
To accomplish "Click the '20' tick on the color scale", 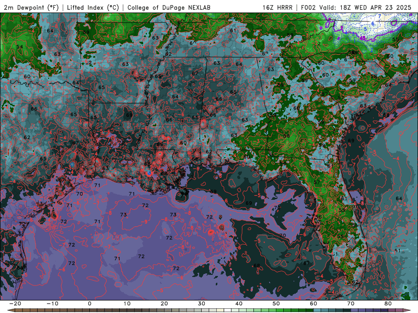I will click(x=164, y=304).
